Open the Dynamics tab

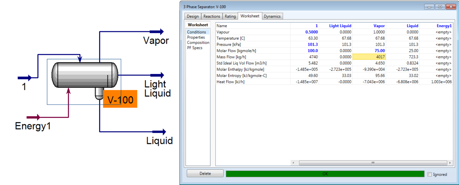272,16
